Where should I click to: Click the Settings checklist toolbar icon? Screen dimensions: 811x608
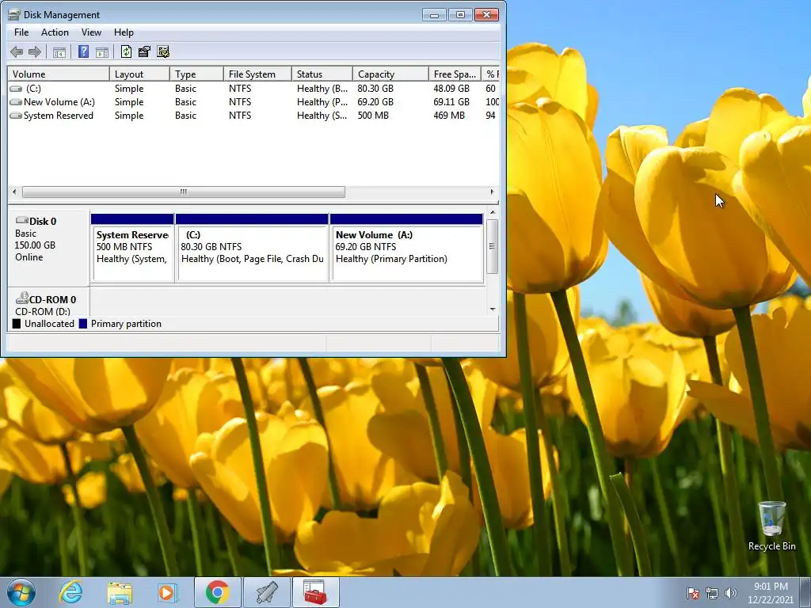click(163, 51)
